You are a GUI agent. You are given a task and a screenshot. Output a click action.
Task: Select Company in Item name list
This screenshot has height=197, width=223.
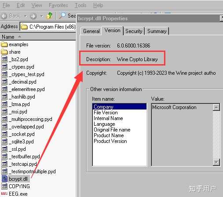(x=120, y=107)
